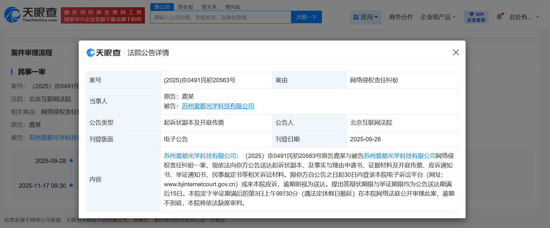Click the background 被告 company link
The width and height of the screenshot is (550, 228).
[x=54, y=138]
